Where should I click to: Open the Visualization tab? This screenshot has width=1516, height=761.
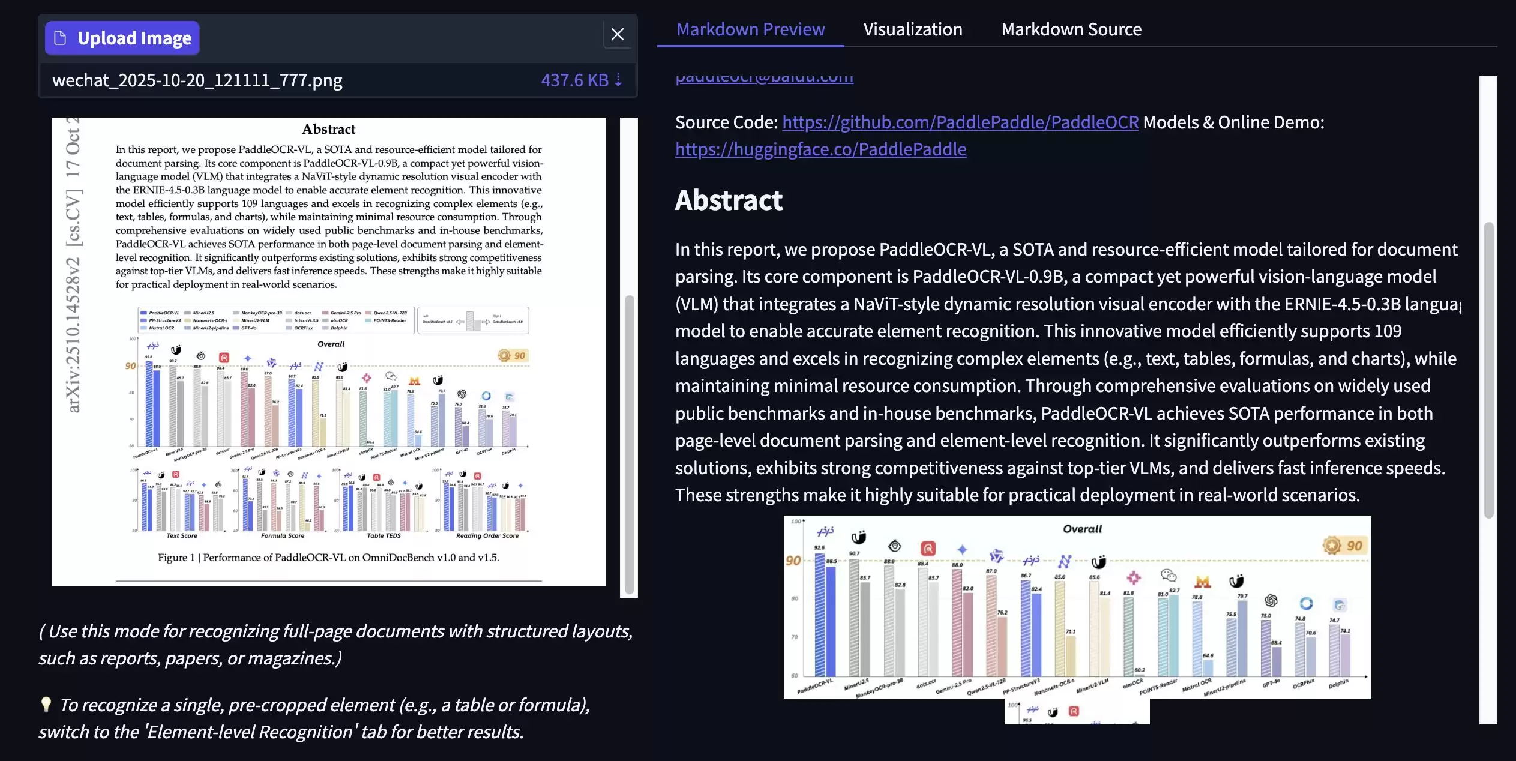coord(912,29)
